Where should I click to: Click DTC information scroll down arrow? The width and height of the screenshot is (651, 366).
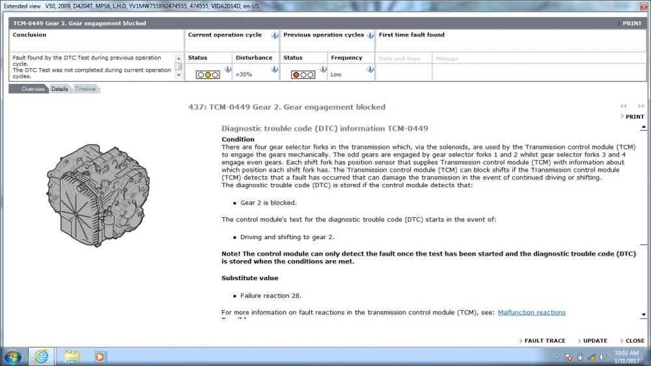[x=643, y=315]
